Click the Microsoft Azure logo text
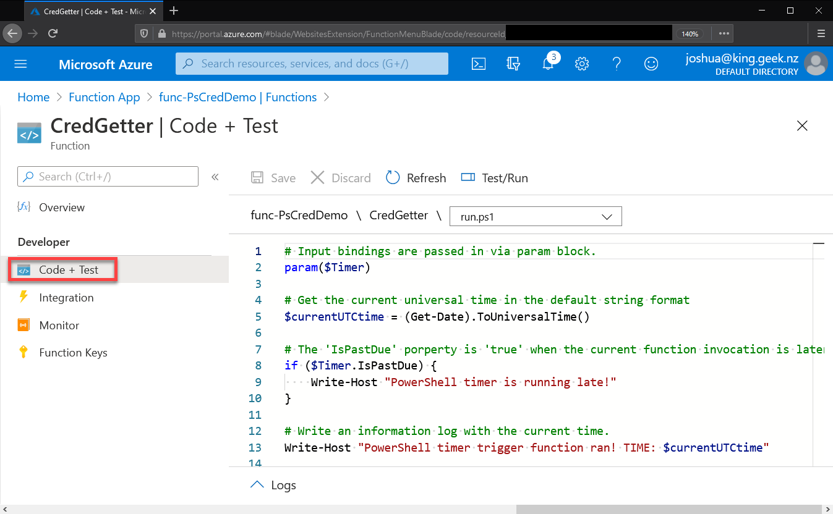This screenshot has width=833, height=514. (x=106, y=64)
